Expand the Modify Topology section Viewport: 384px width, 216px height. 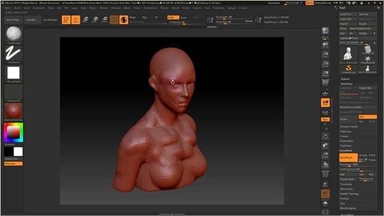(349, 194)
